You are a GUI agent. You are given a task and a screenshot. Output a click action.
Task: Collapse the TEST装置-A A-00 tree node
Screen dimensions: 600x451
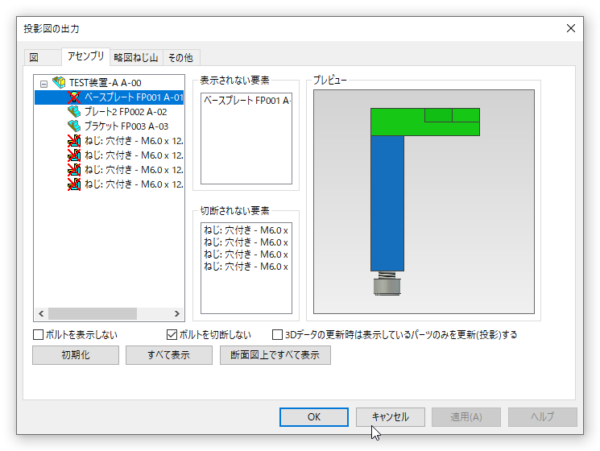coord(43,84)
